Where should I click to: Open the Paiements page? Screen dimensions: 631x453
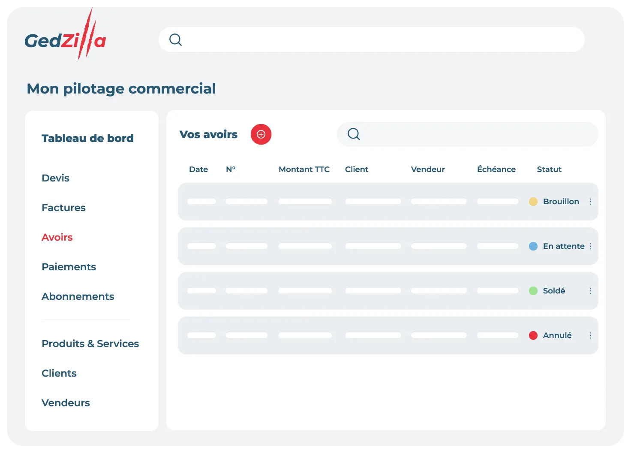[x=69, y=267]
